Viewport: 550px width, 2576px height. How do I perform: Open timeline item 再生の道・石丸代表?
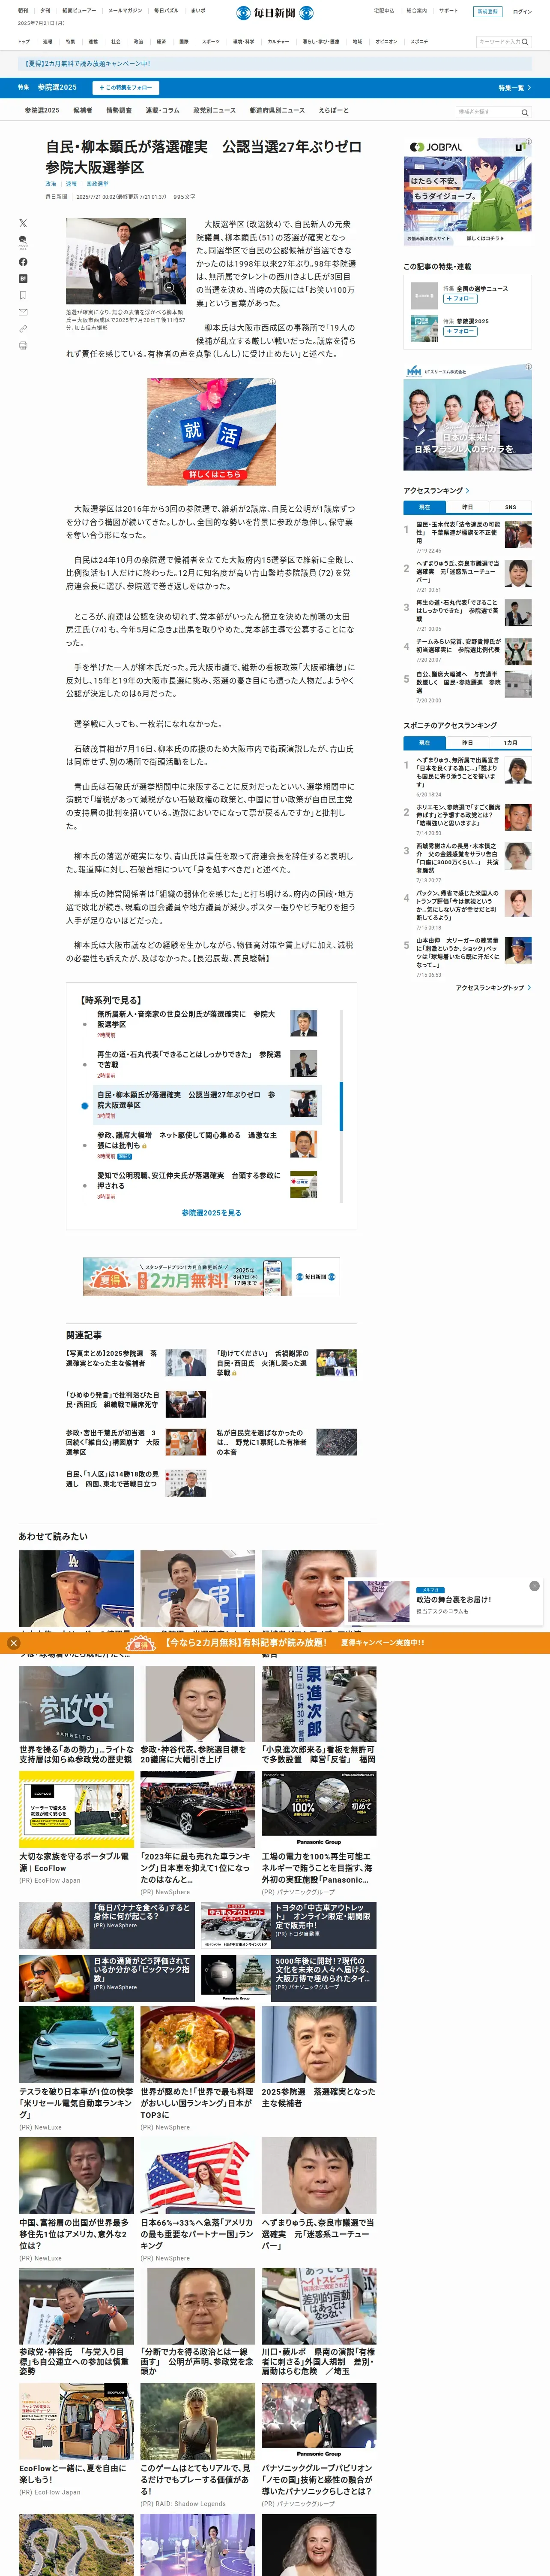188,1060
